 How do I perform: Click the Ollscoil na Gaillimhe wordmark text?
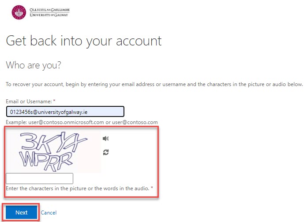pyautogui.click(x=49, y=10)
